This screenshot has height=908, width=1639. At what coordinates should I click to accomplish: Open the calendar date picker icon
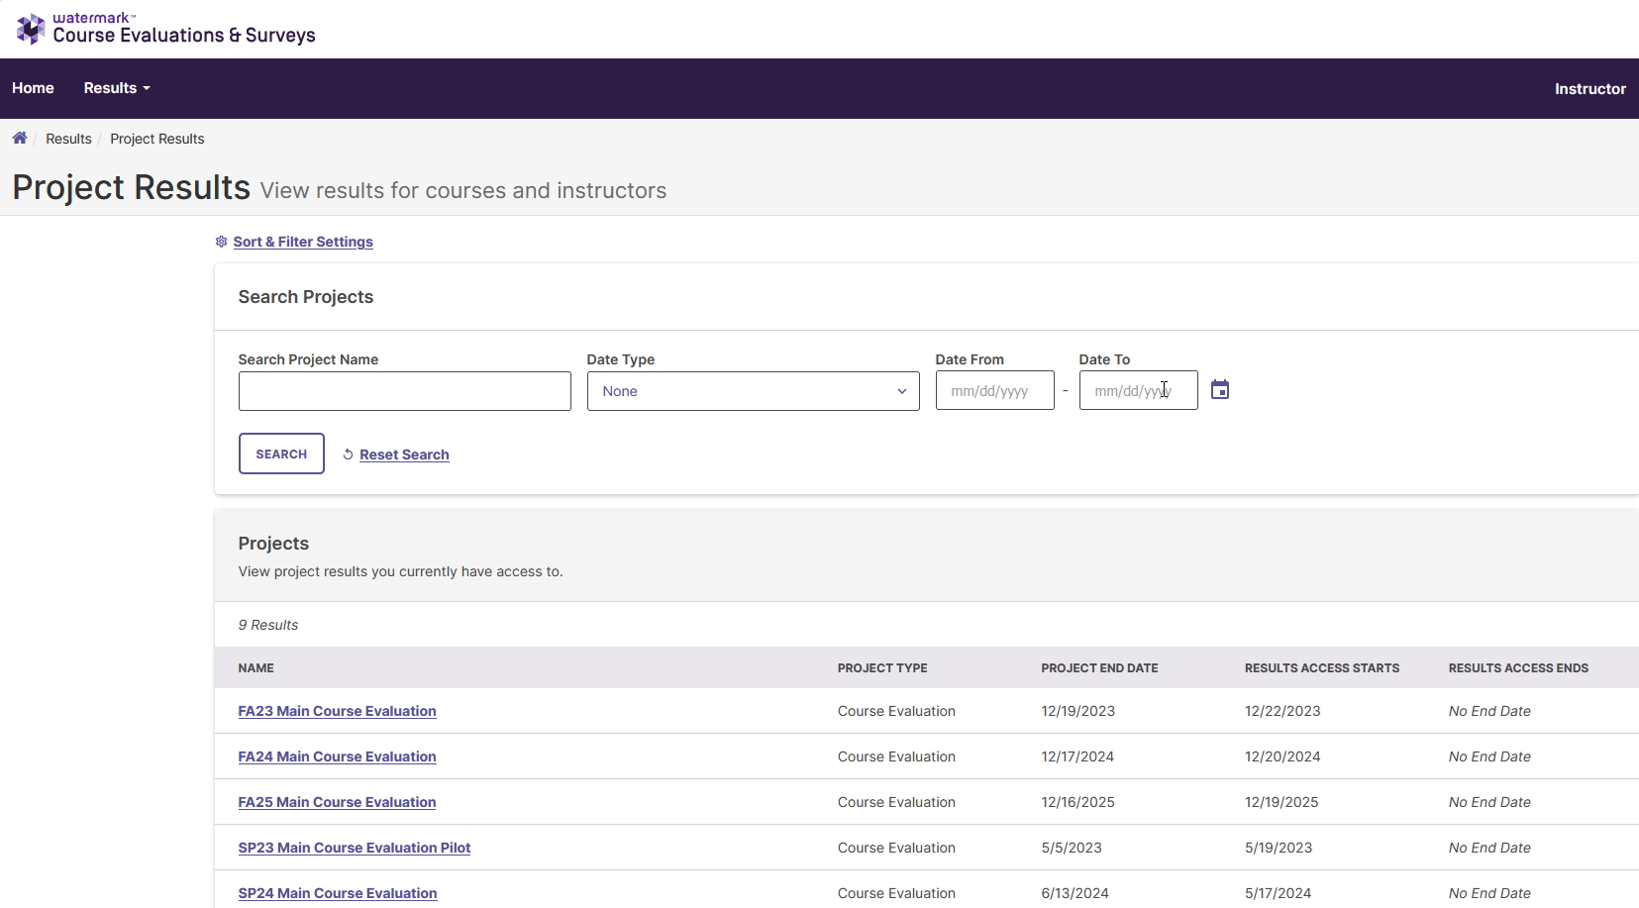[1220, 390]
